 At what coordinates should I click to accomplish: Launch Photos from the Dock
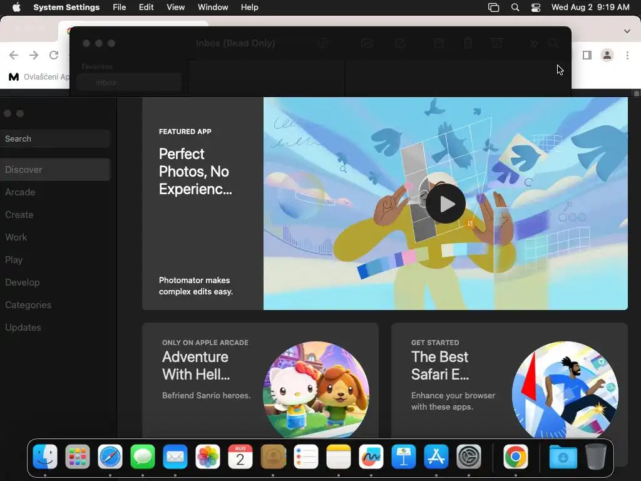[x=208, y=457]
